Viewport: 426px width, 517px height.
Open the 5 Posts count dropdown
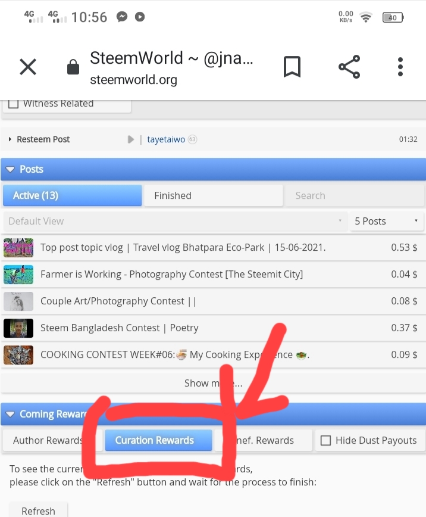387,221
